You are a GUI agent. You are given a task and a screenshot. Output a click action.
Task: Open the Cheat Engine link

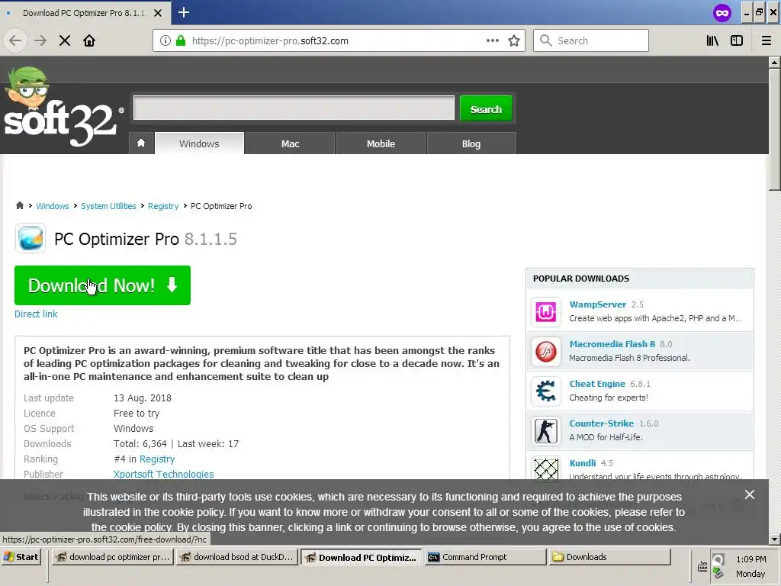[597, 384]
